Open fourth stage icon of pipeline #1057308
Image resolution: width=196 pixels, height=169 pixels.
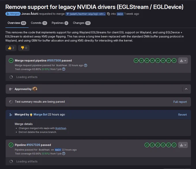tap(152, 61)
